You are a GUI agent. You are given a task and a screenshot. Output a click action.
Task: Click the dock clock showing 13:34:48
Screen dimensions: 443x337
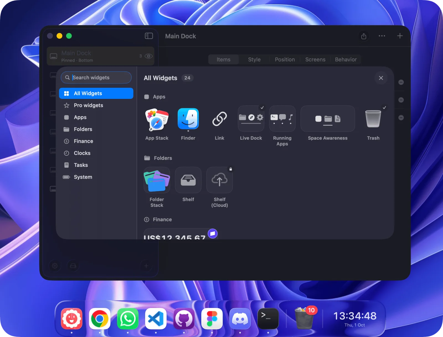click(x=355, y=318)
